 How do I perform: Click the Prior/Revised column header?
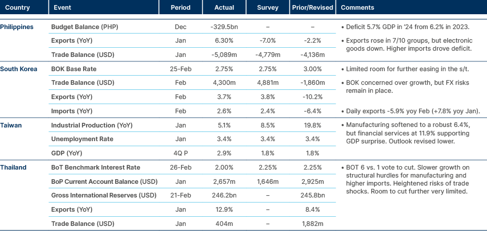click(x=313, y=8)
